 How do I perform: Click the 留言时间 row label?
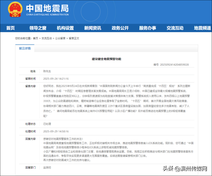[x=30, y=79]
